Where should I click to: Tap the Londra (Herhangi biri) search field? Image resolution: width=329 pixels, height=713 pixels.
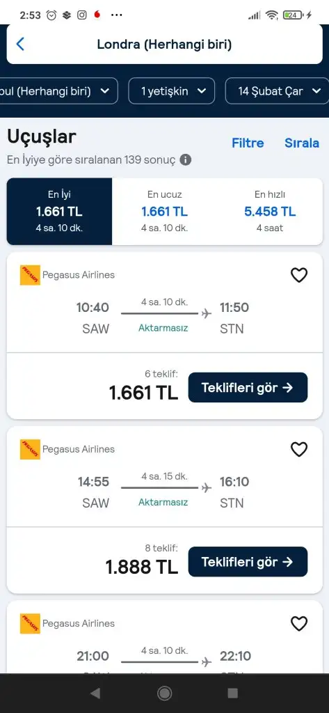164,44
